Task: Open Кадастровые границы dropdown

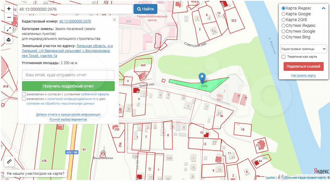Action: (x=304, y=49)
